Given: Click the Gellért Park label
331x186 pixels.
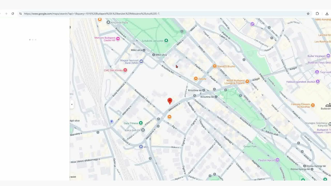Looking at the screenshot, I should 250,146.
